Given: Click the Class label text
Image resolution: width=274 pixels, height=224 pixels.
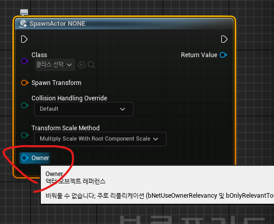Looking at the screenshot, I should [x=39, y=55].
